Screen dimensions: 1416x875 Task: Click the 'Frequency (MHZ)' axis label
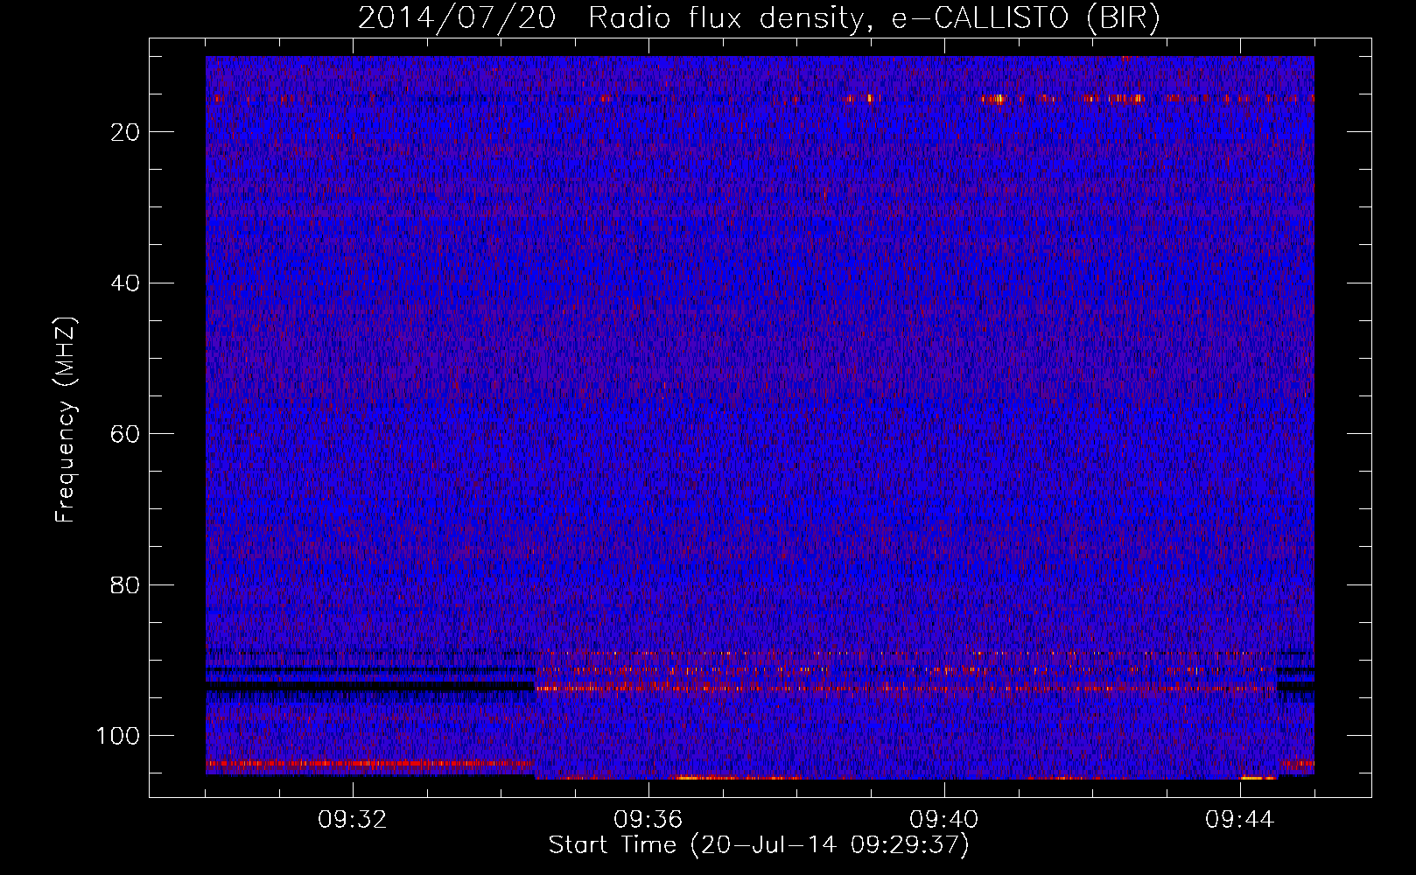[x=66, y=419]
